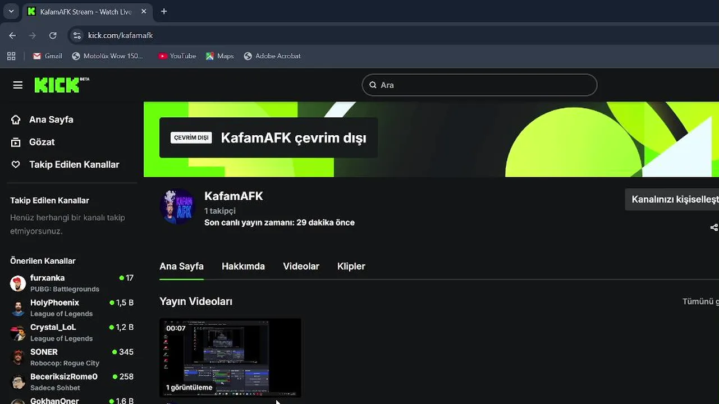Viewport: 719px width, 404px height.
Task: Open the hamburger sidebar menu
Action: tap(18, 85)
